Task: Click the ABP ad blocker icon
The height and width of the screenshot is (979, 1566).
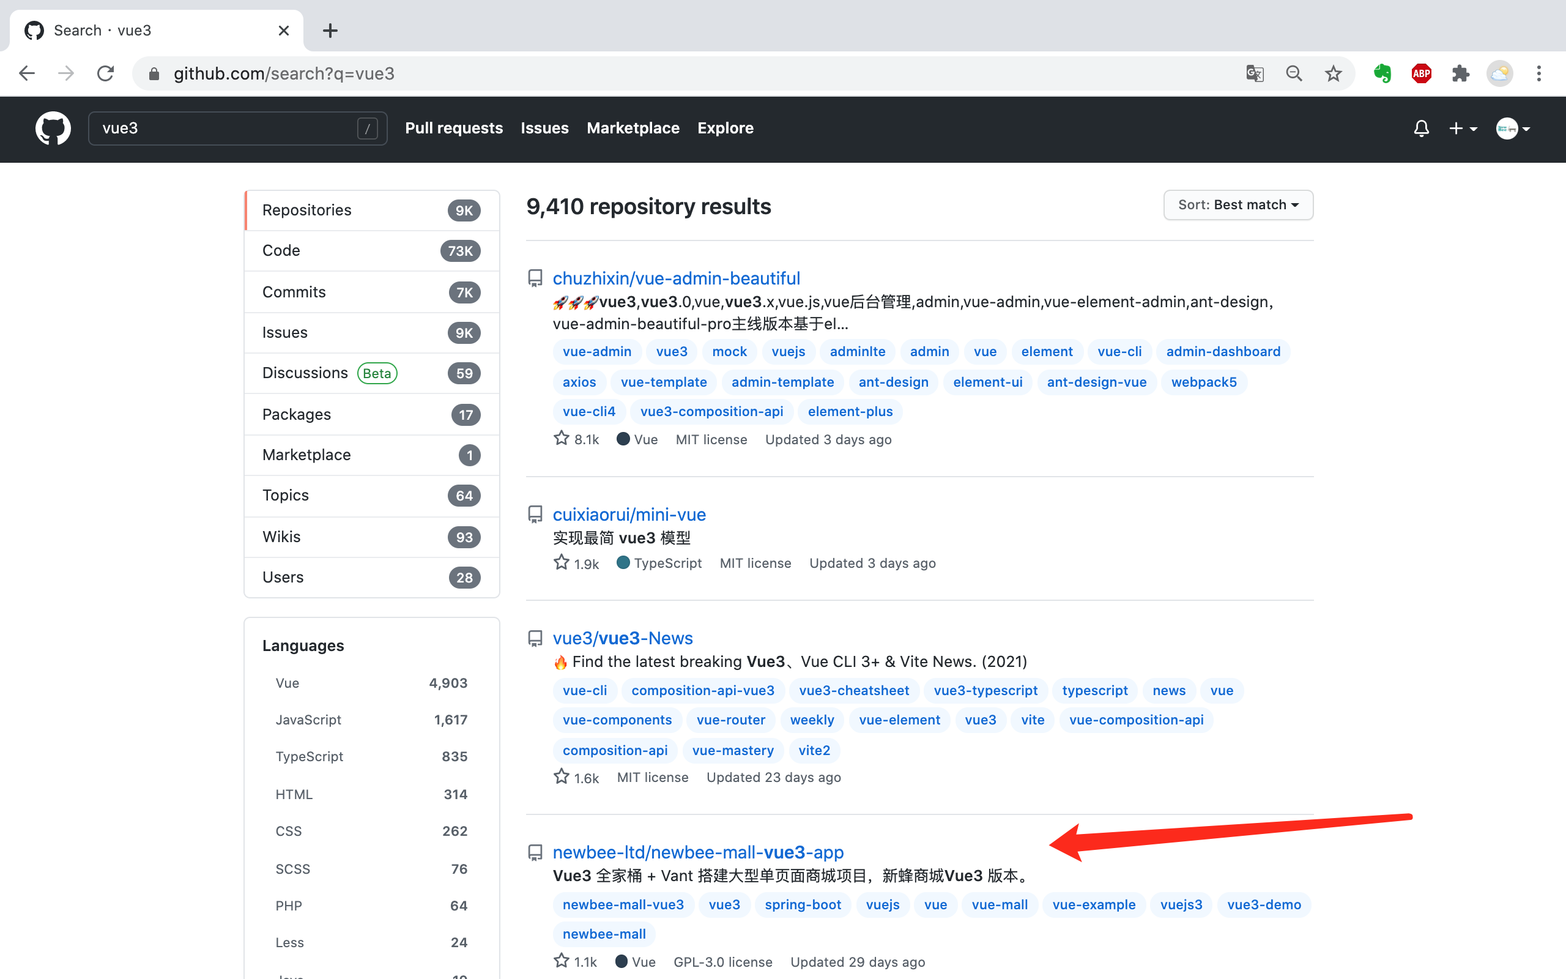Action: 1420,73
